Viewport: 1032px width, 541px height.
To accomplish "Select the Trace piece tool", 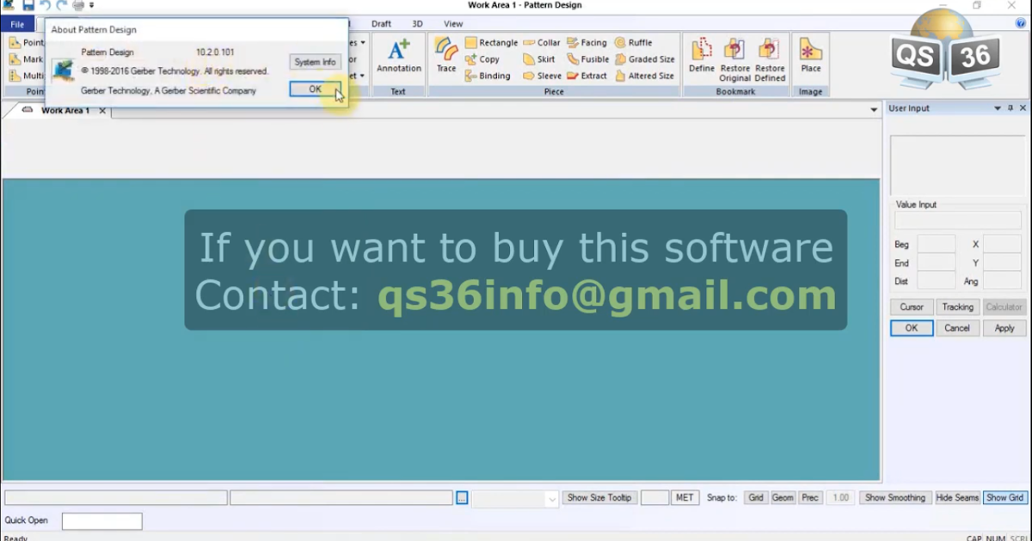I will [446, 56].
